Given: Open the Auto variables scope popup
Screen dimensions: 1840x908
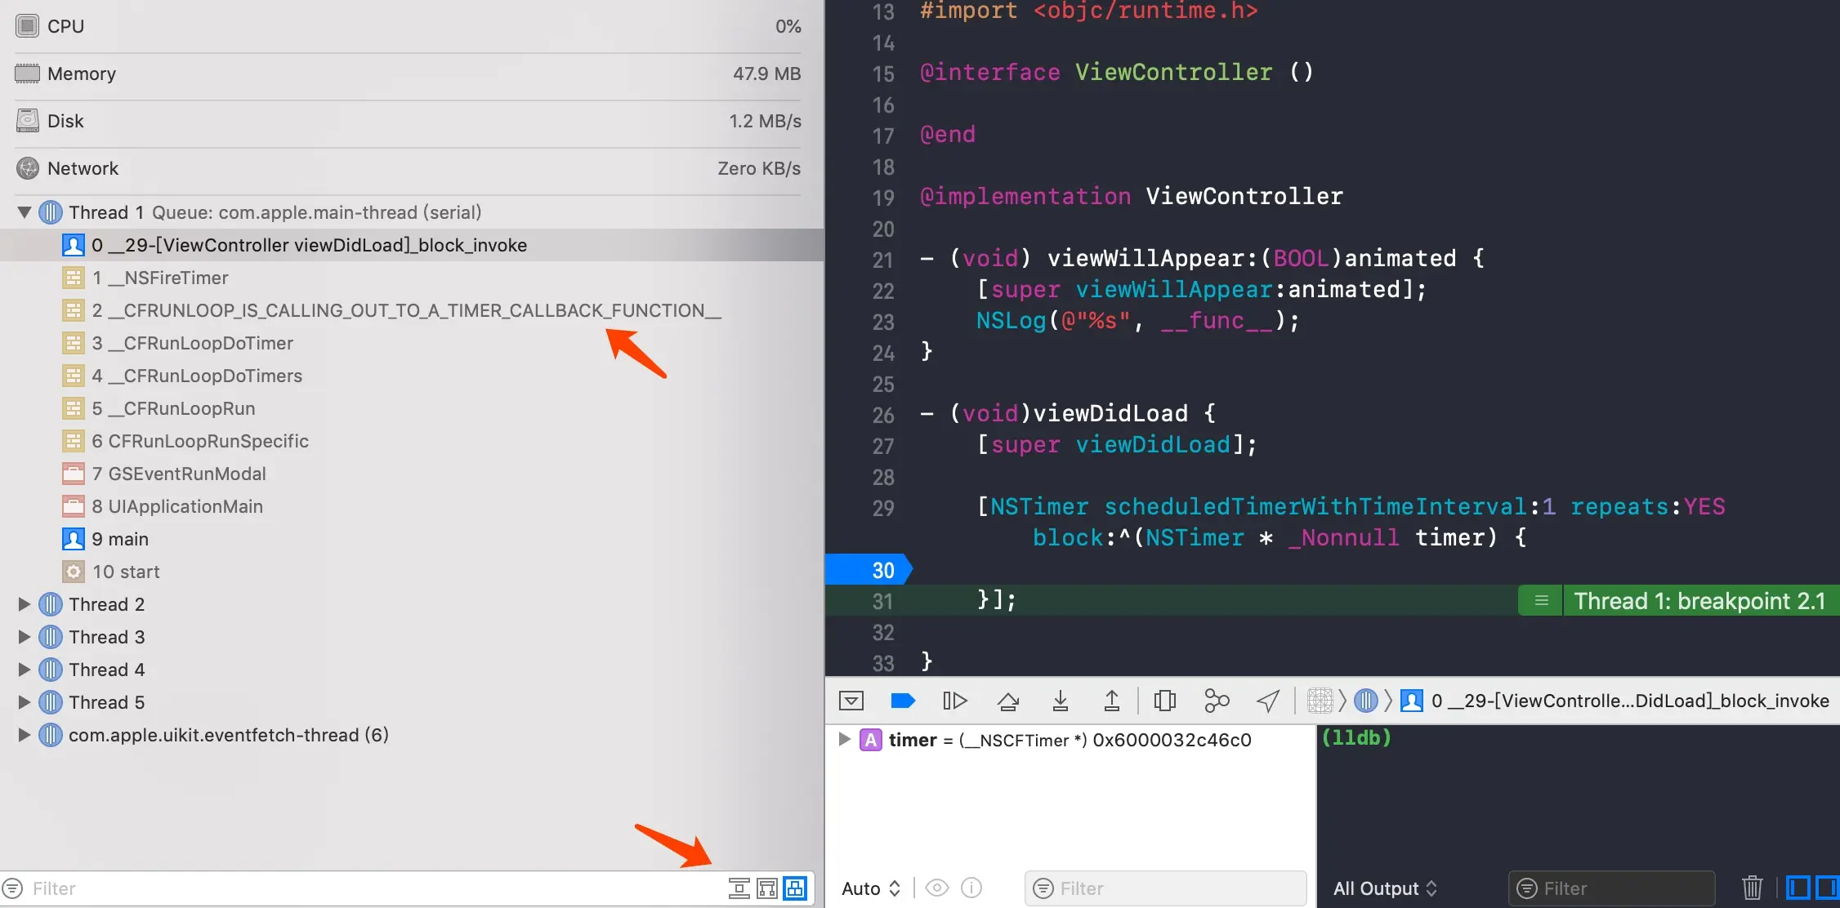Looking at the screenshot, I should 871,888.
